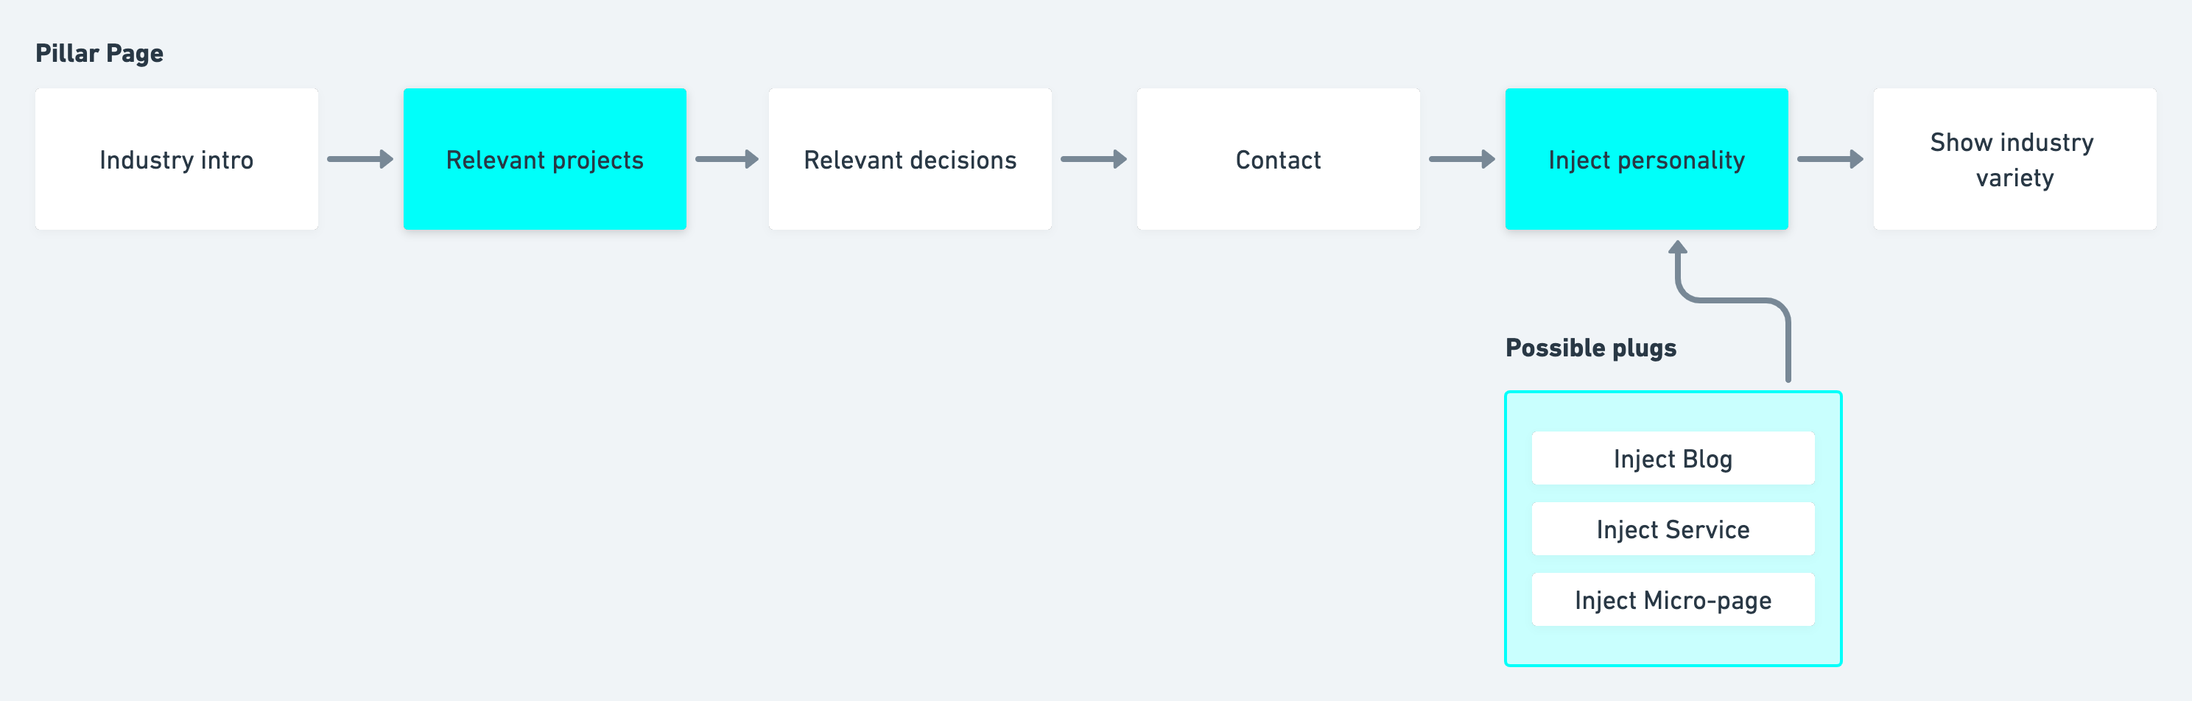Select the Inject Micro-page plug
Image resolution: width=2192 pixels, height=701 pixels.
coord(1673,600)
